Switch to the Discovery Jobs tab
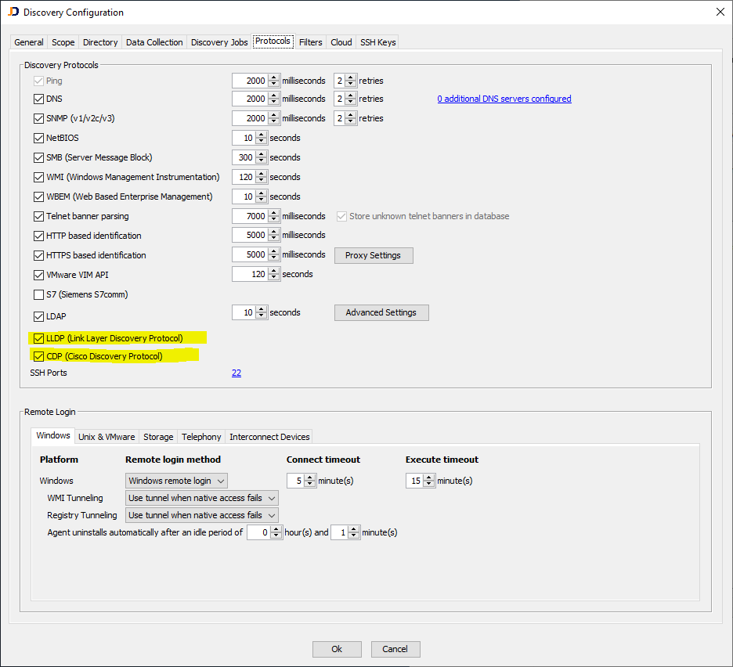733x667 pixels. [218, 41]
